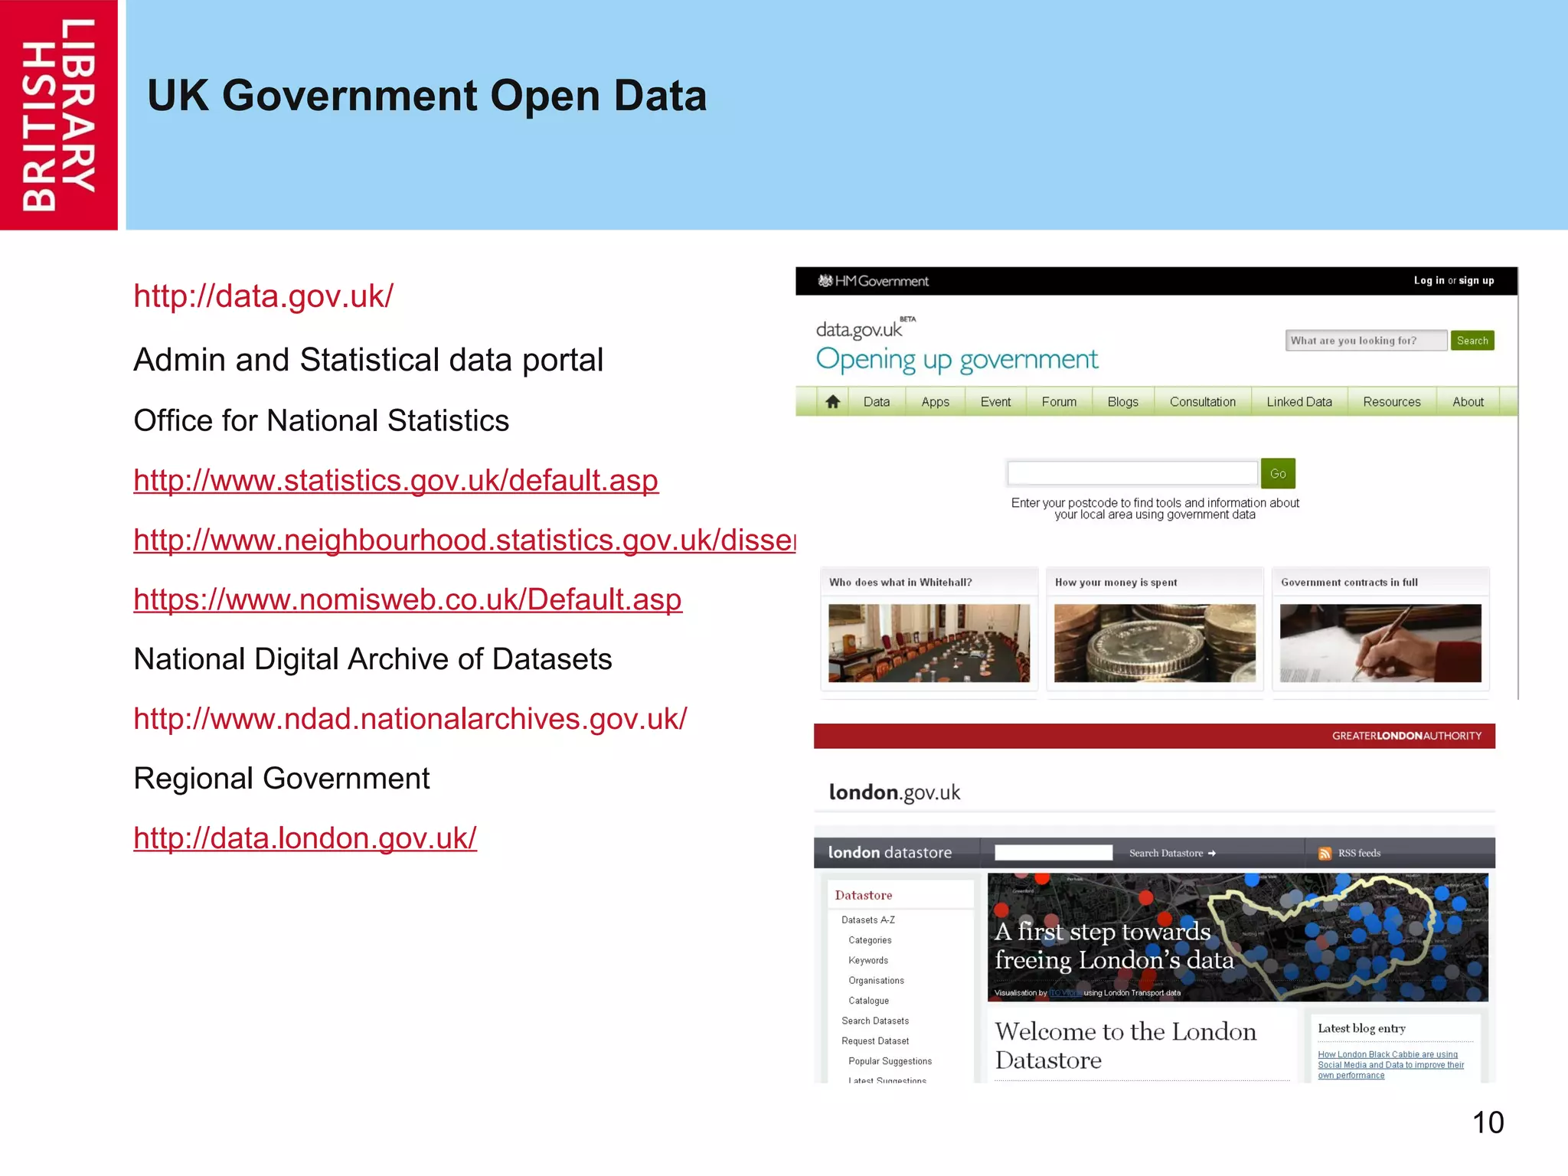Click the London data visualisation banner
Screen dimensions: 1568x1176
[x=1238, y=937]
